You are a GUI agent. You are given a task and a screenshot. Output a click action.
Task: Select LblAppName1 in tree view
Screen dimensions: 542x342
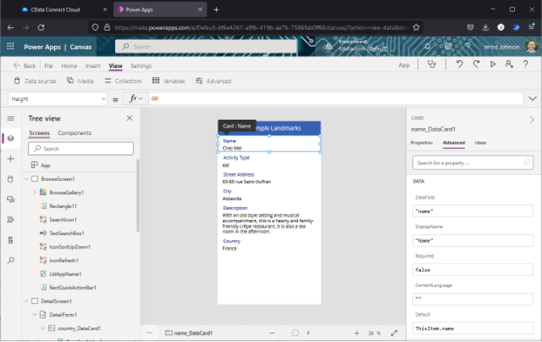[x=65, y=274]
